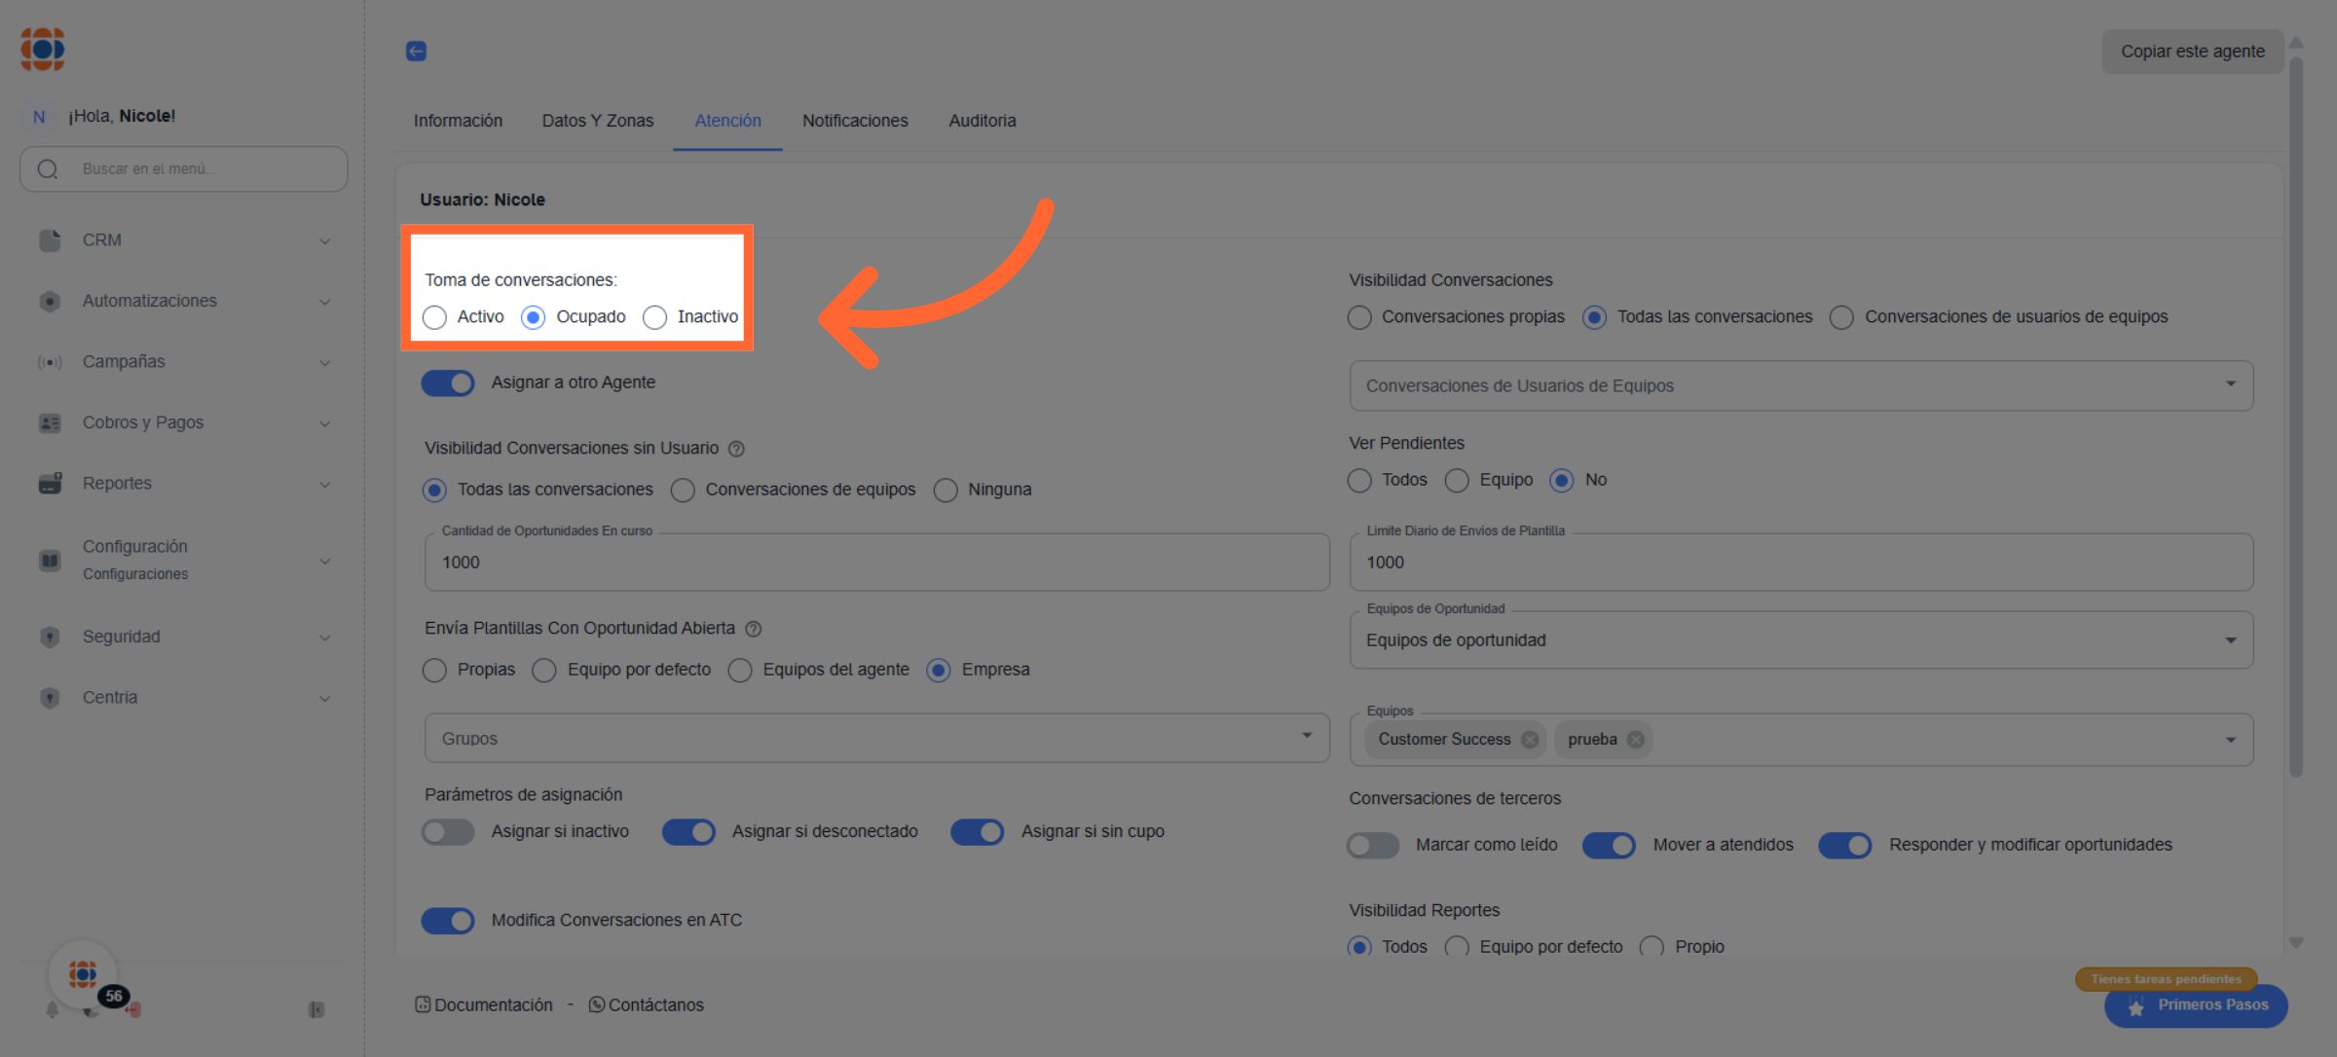Open the Grupos dropdown
Viewport: 2337px width, 1057px height.
tap(876, 738)
